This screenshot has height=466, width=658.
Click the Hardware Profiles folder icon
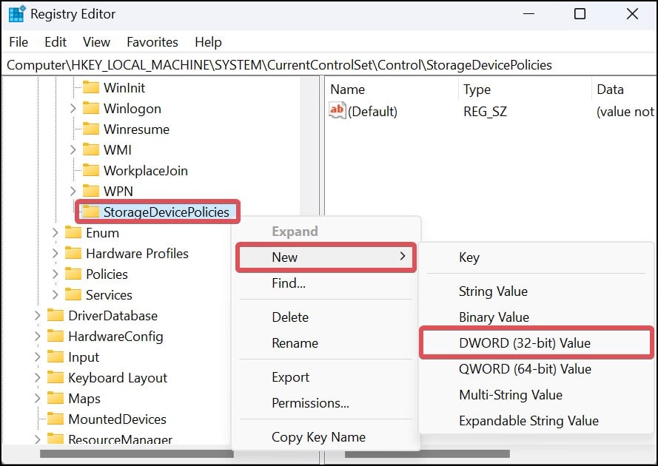pyautogui.click(x=73, y=253)
